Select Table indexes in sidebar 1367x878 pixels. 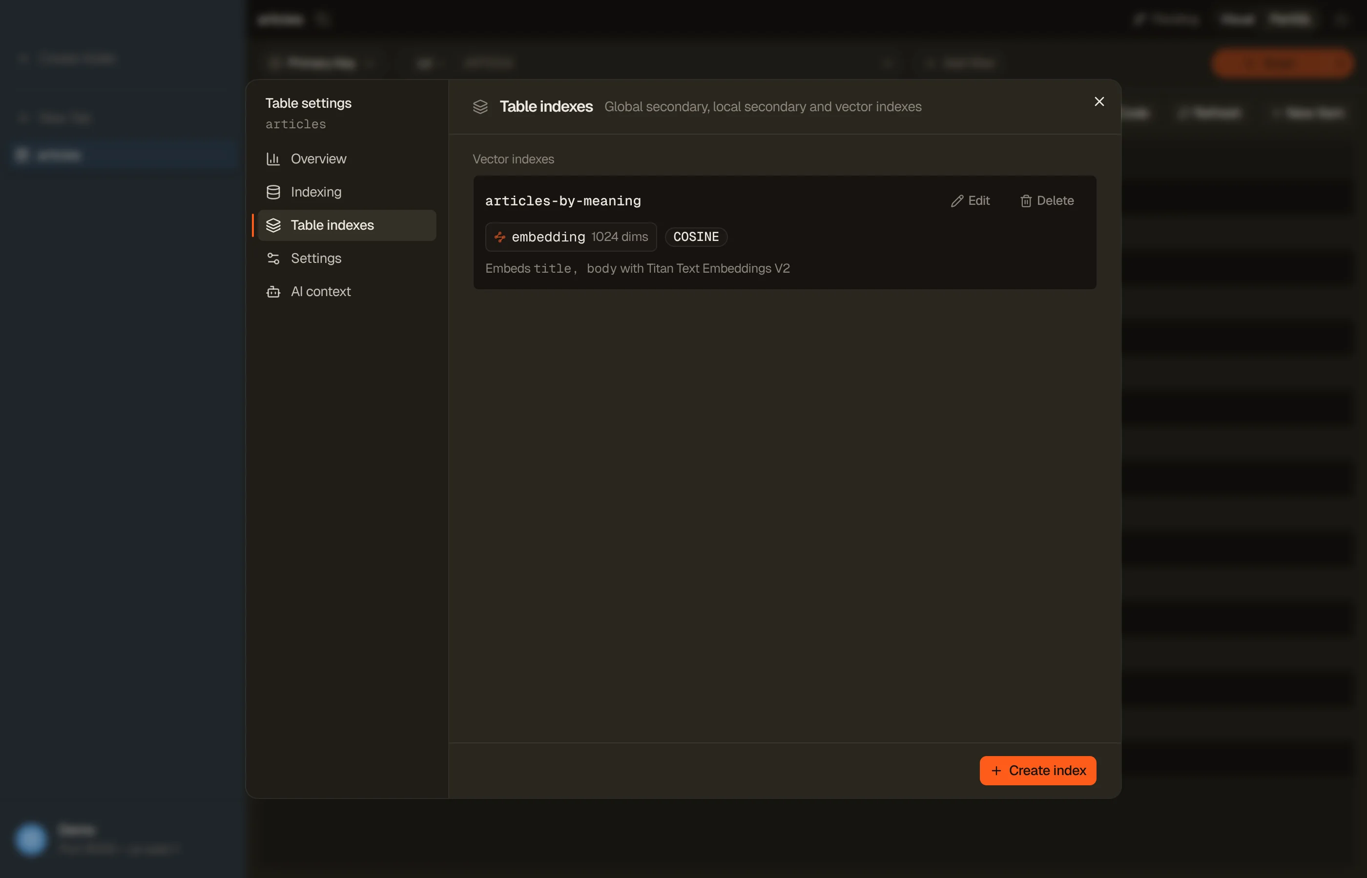347,225
